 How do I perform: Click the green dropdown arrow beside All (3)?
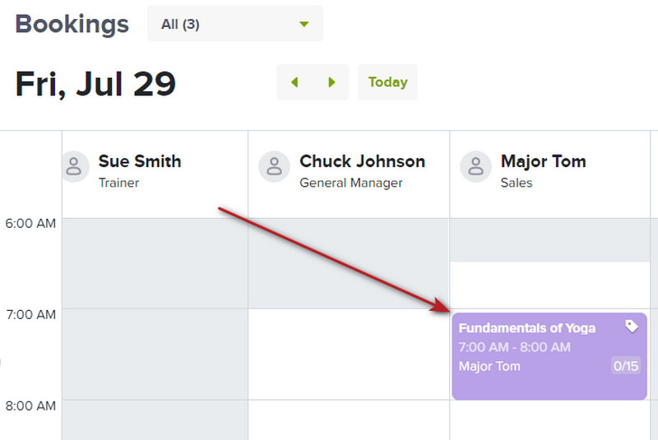[304, 25]
